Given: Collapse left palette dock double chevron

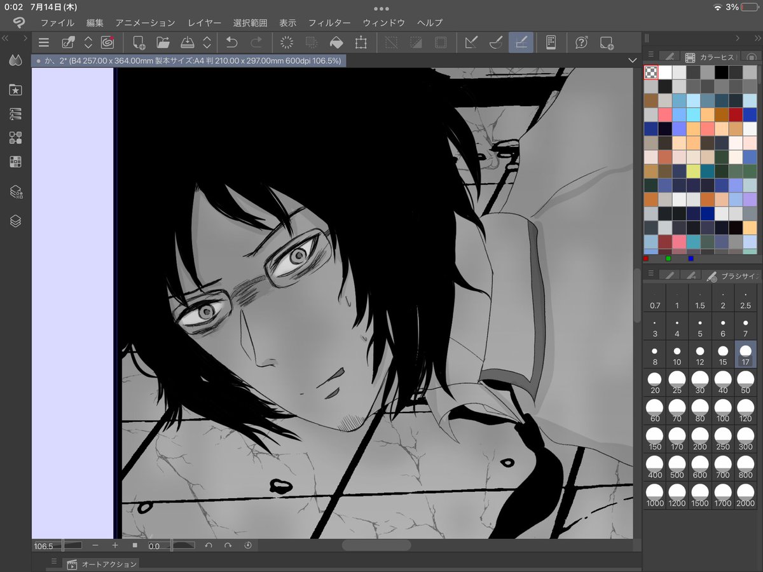Looking at the screenshot, I should pyautogui.click(x=5, y=39).
